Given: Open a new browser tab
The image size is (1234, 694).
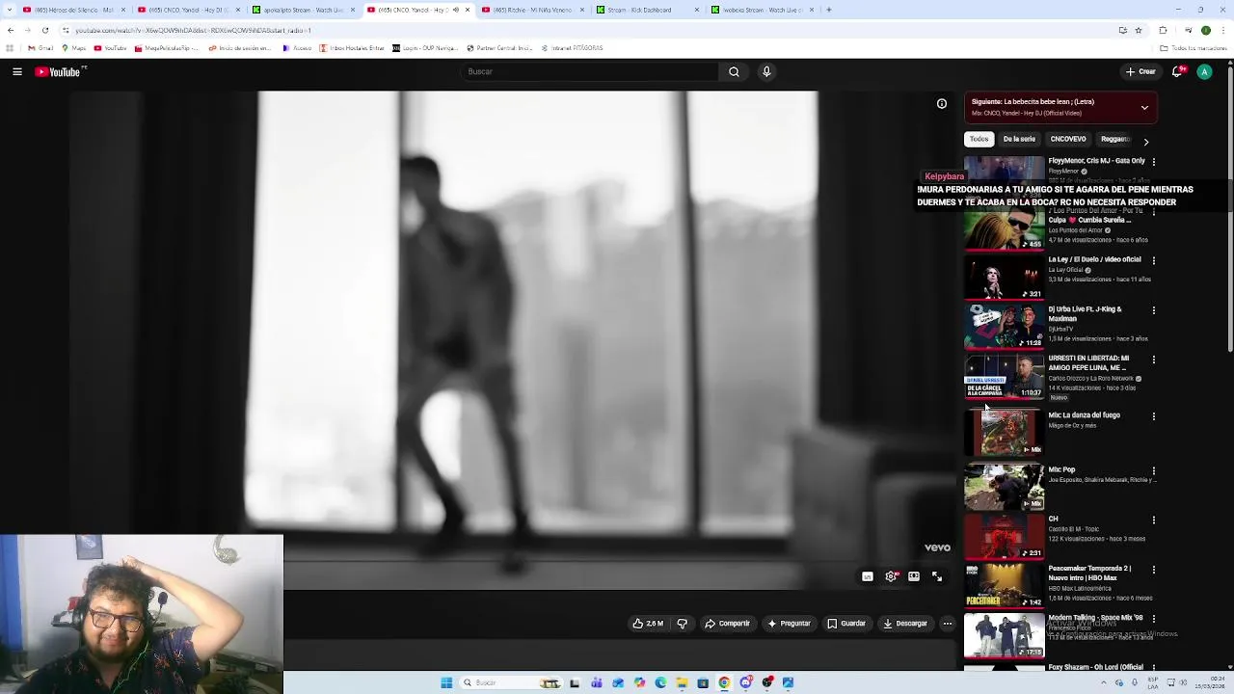Looking at the screenshot, I should [828, 10].
